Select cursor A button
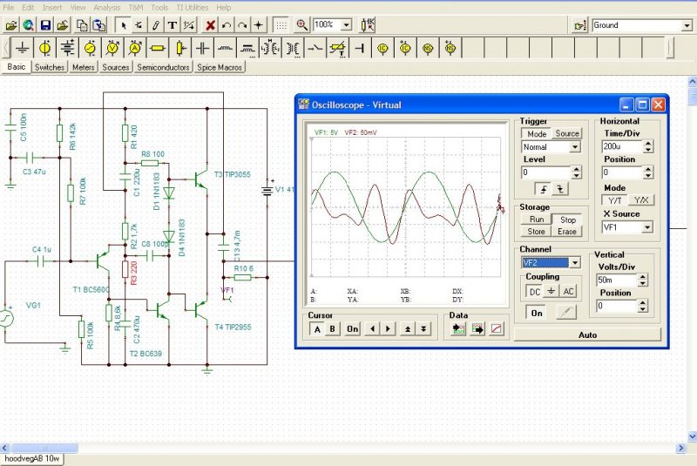This screenshot has width=697, height=466. (317, 329)
